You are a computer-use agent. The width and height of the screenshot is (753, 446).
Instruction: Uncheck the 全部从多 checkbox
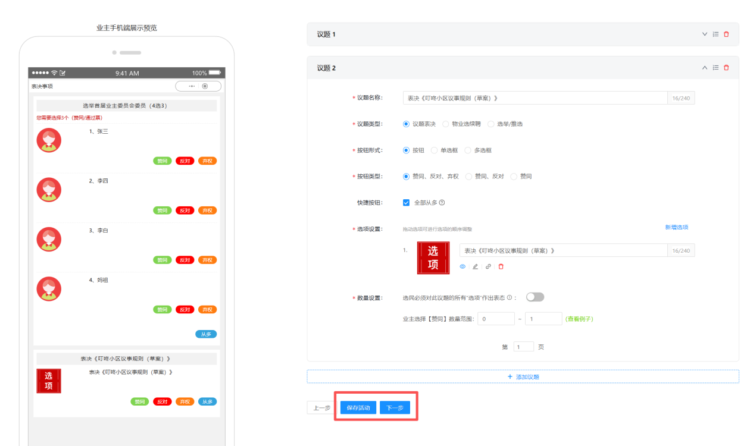tap(407, 203)
